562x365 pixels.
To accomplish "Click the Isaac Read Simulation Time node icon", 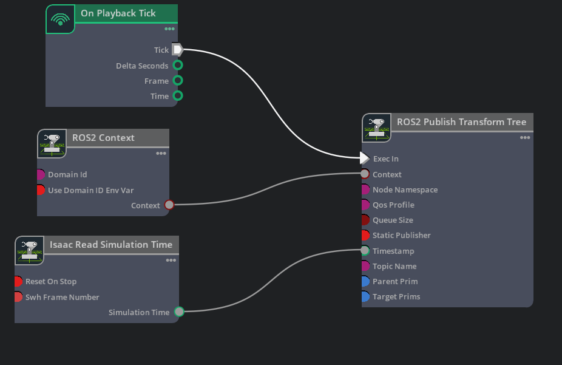I will tap(30, 250).
